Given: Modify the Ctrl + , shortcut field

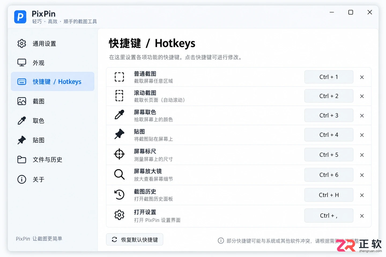Looking at the screenshot, I should [x=329, y=216].
